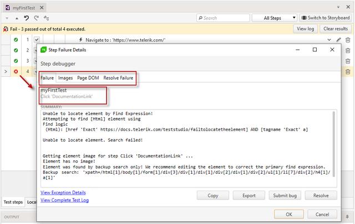
Task: Click step 4 red failed status icon
Action: [x=16, y=71]
